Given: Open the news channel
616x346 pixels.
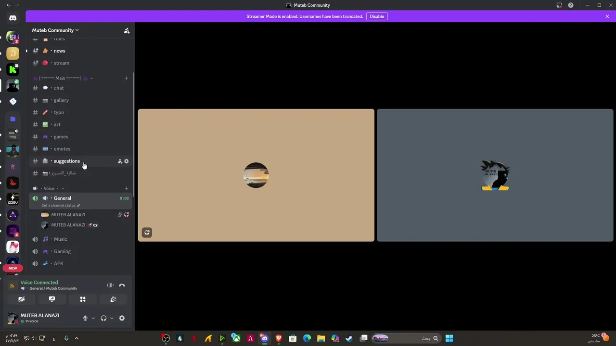Looking at the screenshot, I should tap(80, 51).
